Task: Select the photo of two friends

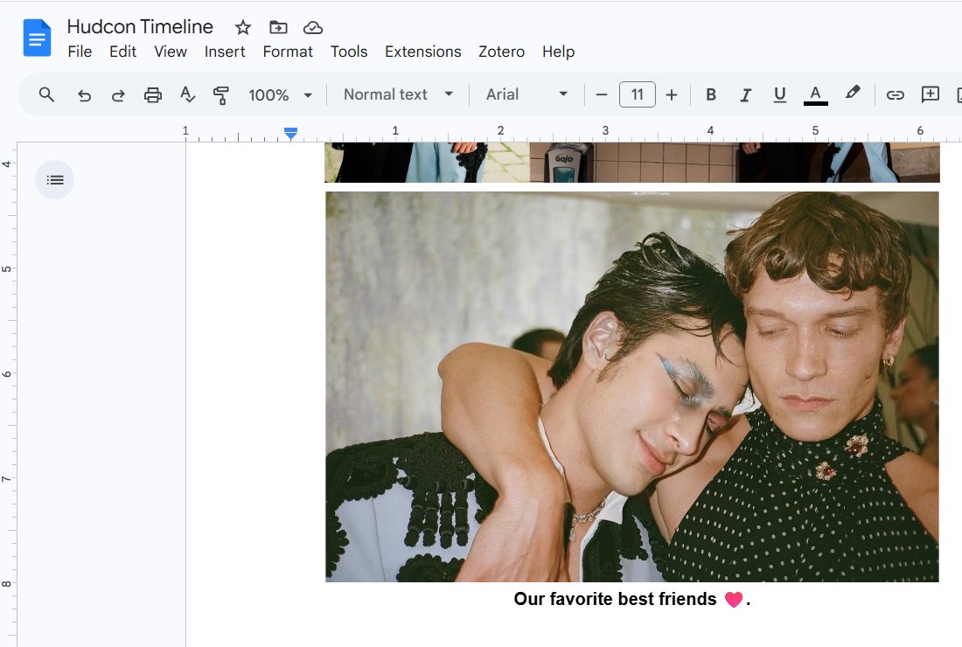Action: [x=632, y=386]
